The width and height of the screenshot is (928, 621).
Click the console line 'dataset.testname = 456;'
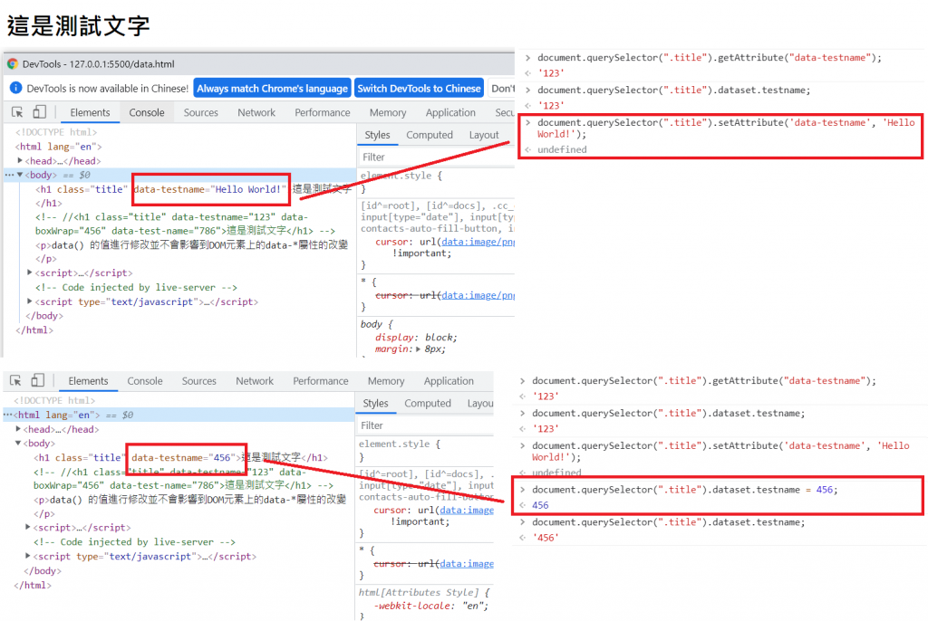[685, 490]
